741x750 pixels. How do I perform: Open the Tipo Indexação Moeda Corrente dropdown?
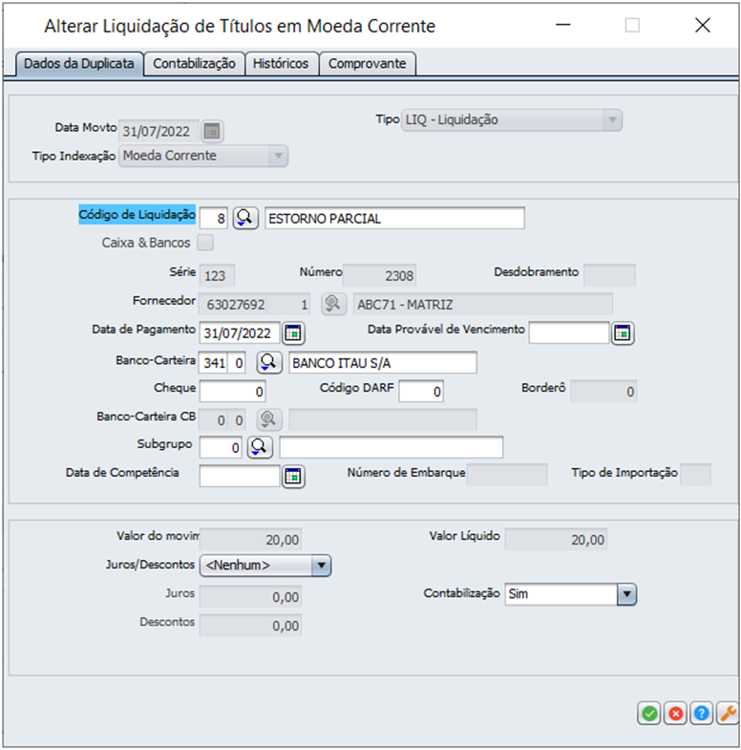(x=278, y=156)
